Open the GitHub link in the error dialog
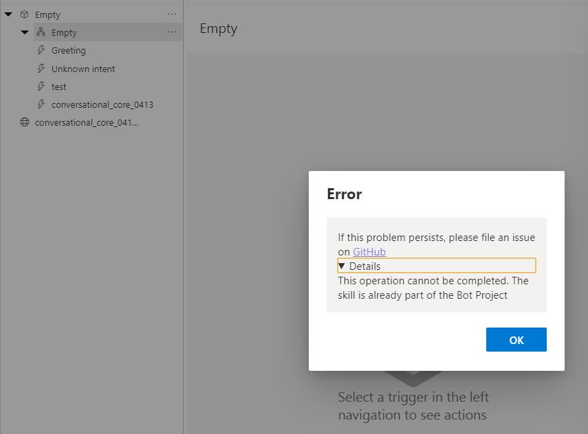588x434 pixels. pos(369,251)
